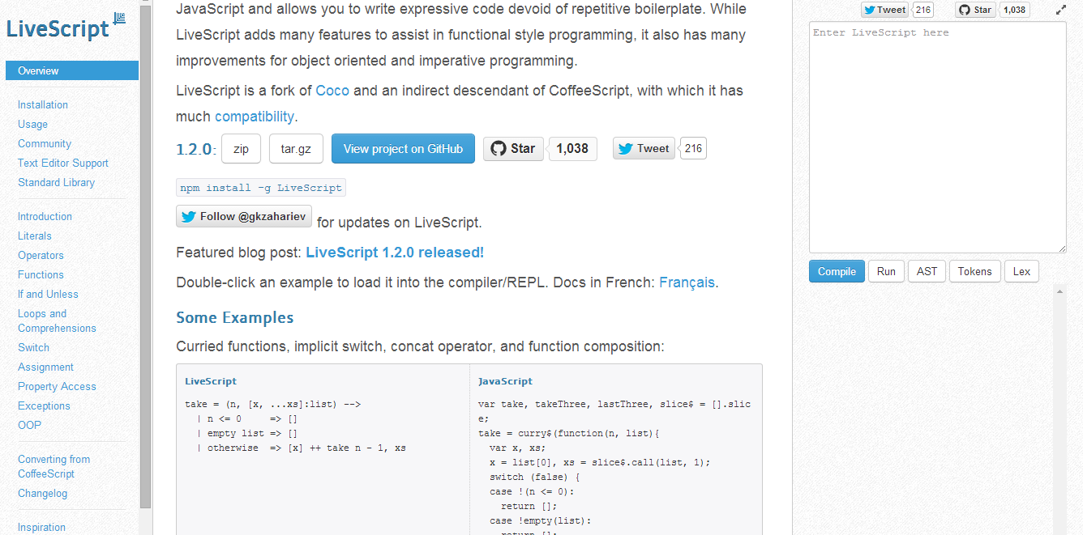Click the Run button

pos(886,271)
